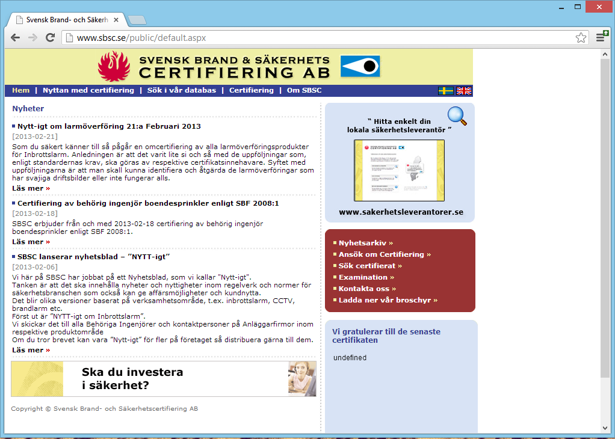615x439 pixels.
Task: Open the Certifiering menu item
Action: (252, 90)
